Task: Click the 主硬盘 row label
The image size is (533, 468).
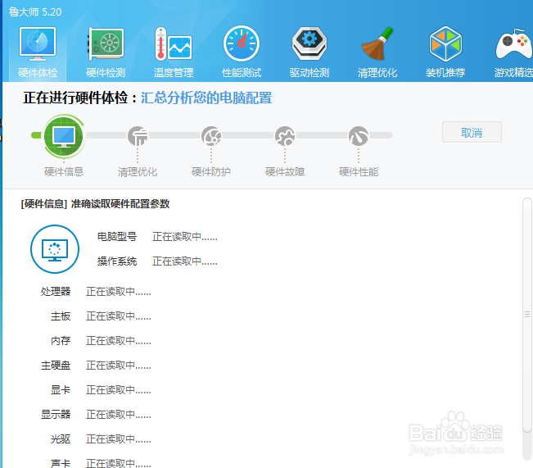Action: [x=56, y=366]
